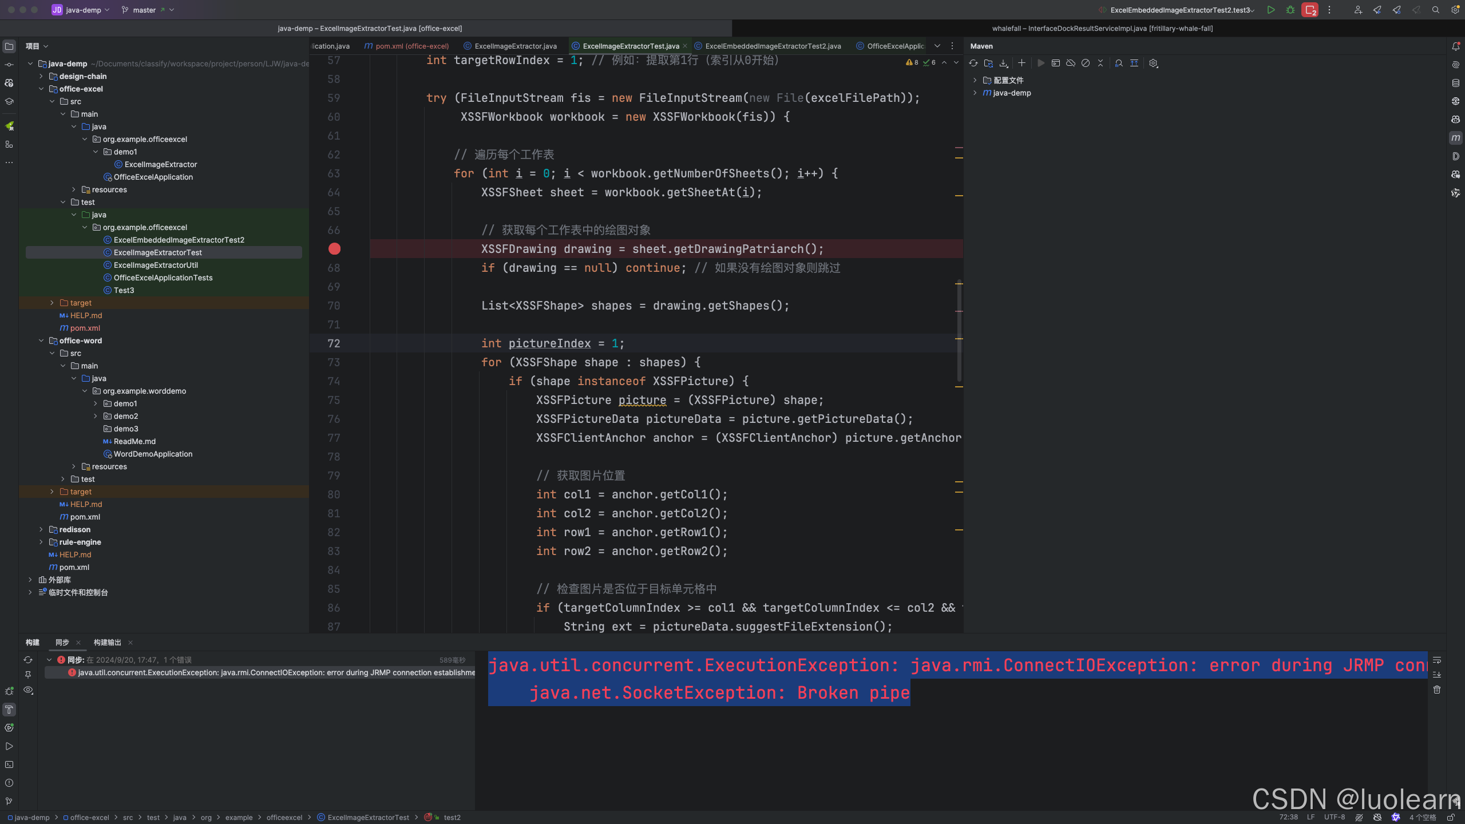Click the Debug bug icon in toolbar
The image size is (1465, 824).
[1290, 10]
